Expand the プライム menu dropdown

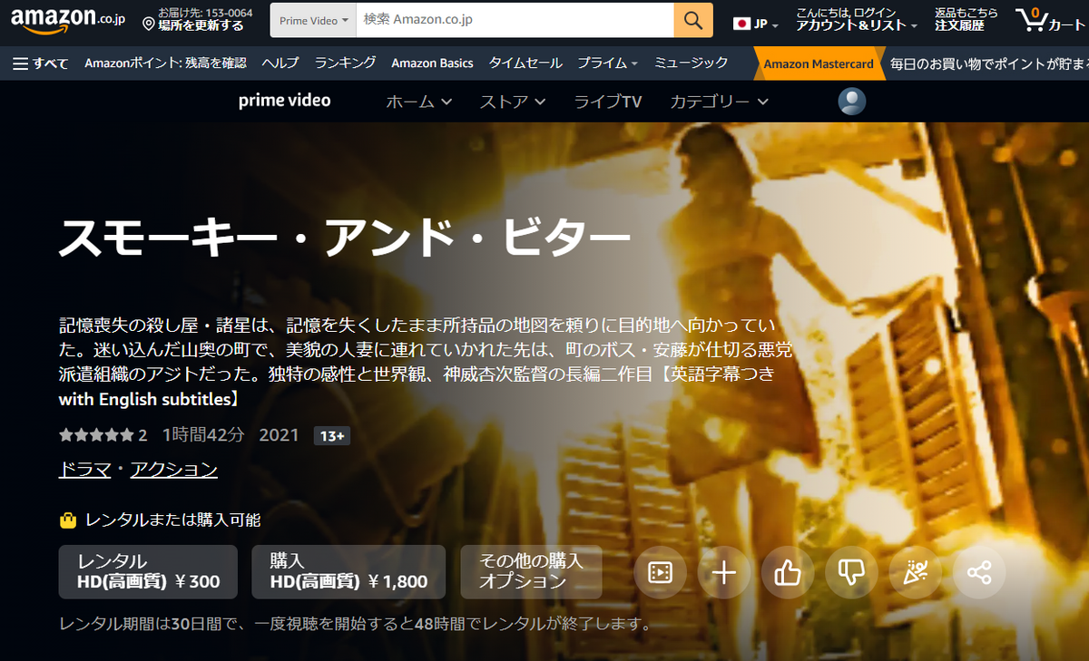(607, 63)
